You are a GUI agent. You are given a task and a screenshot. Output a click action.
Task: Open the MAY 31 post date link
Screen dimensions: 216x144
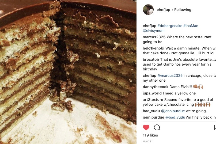pyautogui.click(x=148, y=141)
